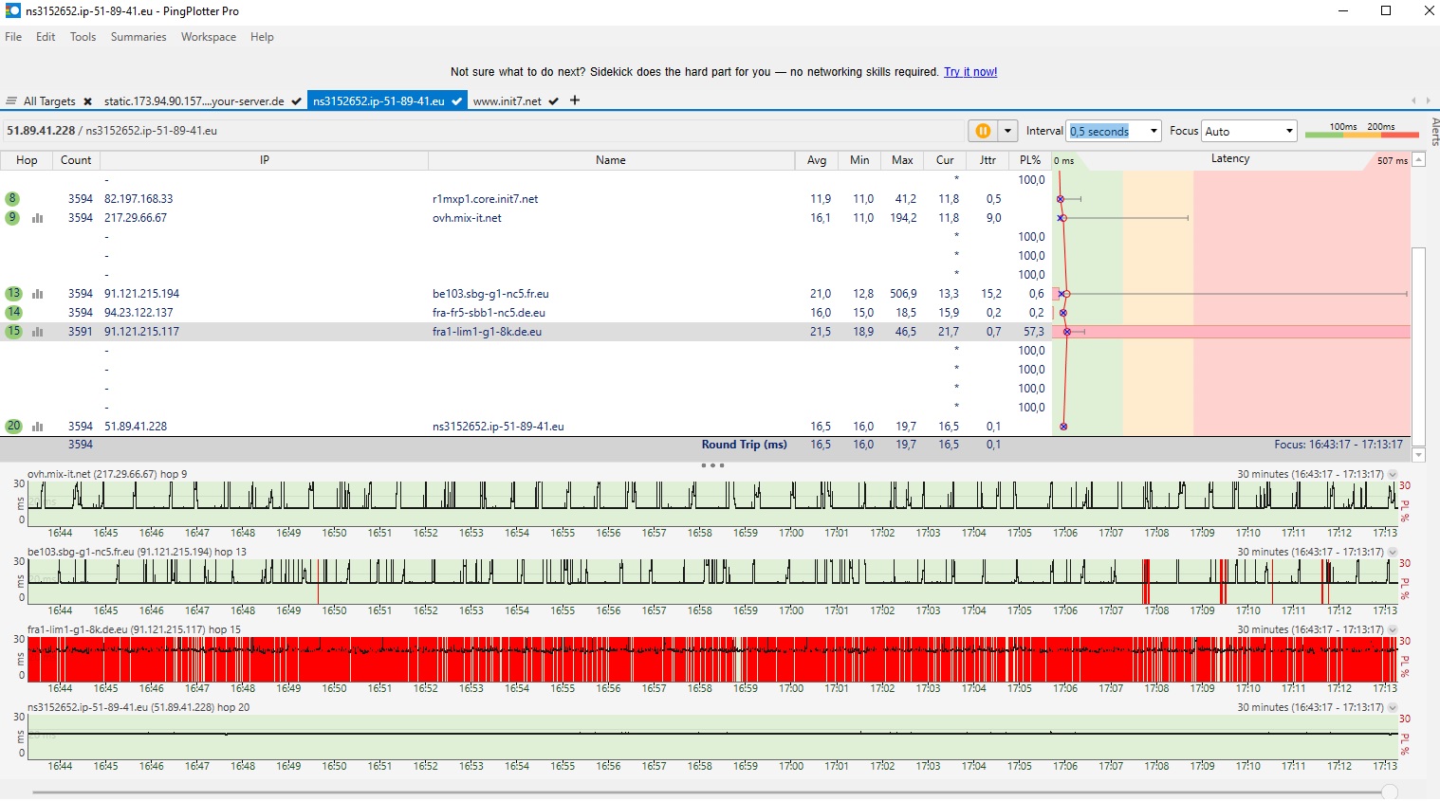This screenshot has height=801, width=1440.
Task: Select hop 9 green number badge
Action: click(12, 218)
